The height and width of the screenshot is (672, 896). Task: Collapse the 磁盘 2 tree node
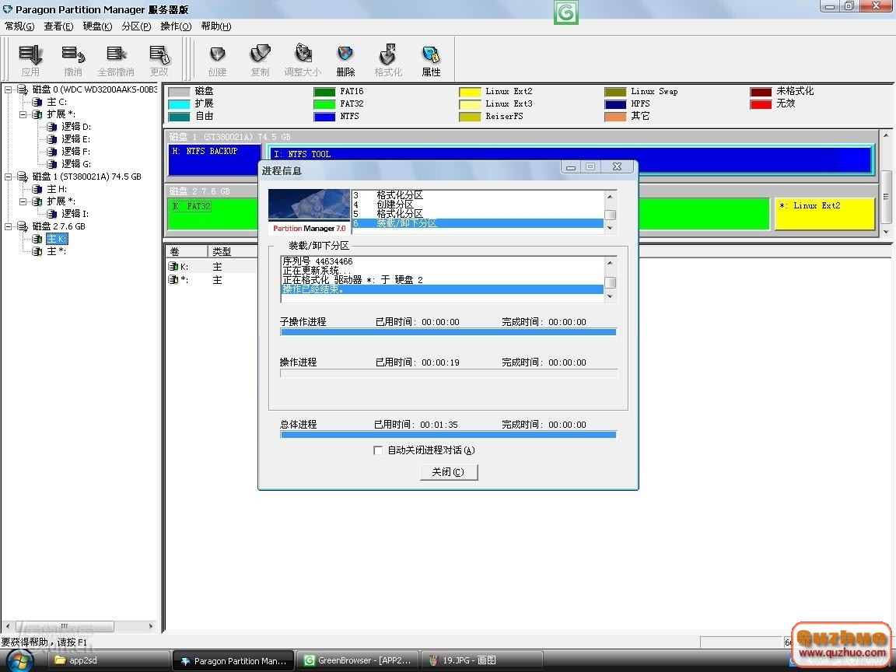(x=9, y=226)
